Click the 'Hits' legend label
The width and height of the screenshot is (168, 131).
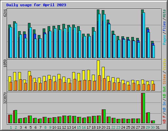click(164, 13)
